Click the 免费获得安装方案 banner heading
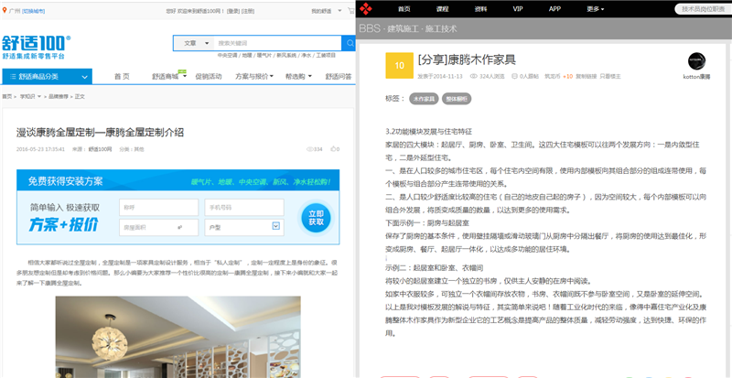 pyautogui.click(x=65, y=181)
